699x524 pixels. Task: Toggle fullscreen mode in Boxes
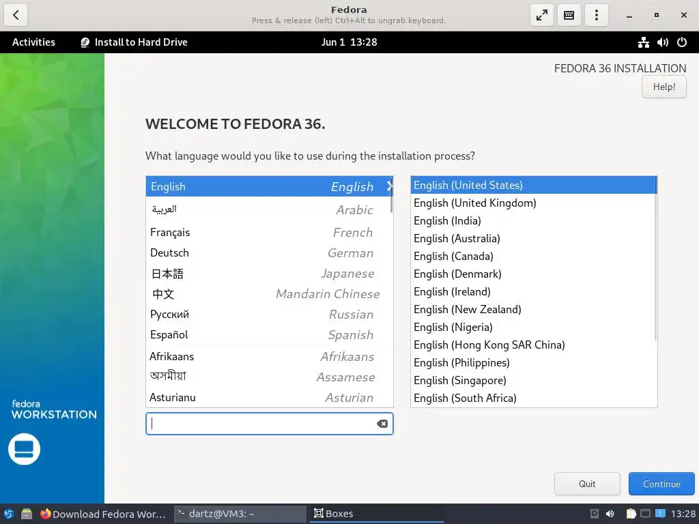(x=541, y=15)
